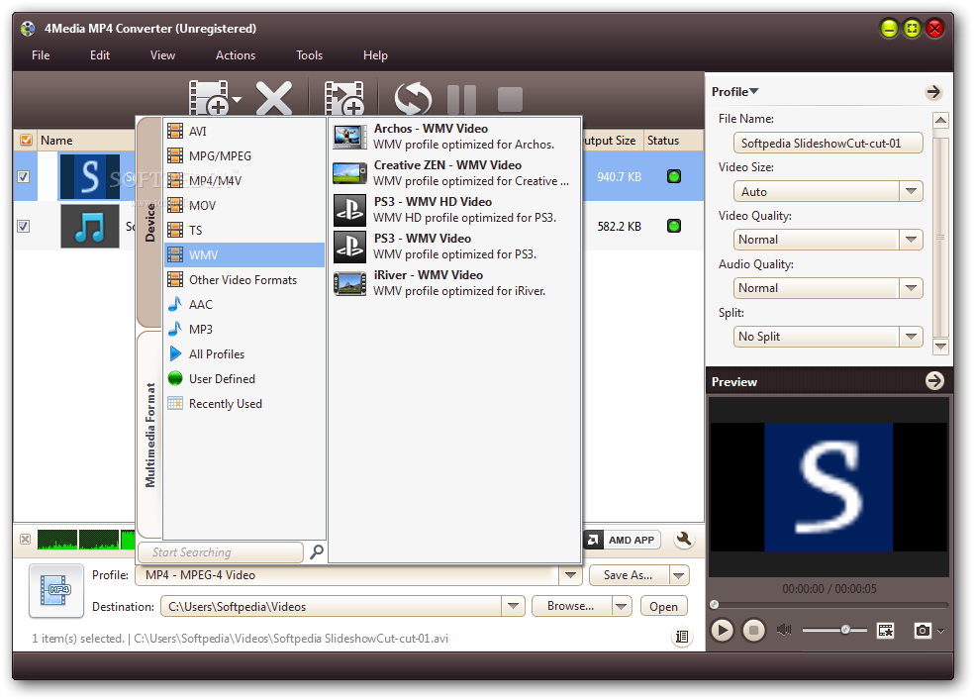Open the Video Quality dropdown
Screen dimensions: 974x700
(911, 240)
